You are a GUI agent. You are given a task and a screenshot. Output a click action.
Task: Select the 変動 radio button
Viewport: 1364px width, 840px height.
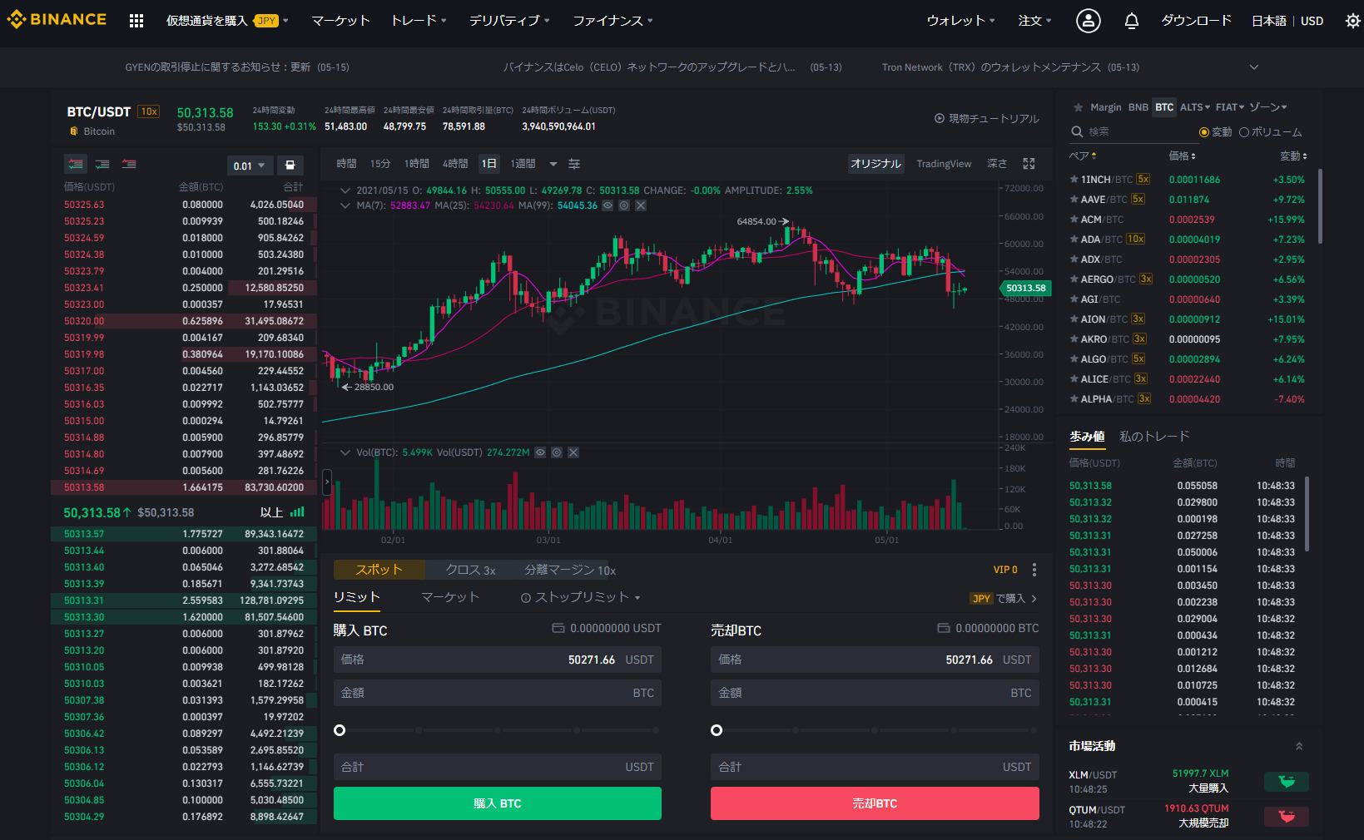coord(1203,132)
